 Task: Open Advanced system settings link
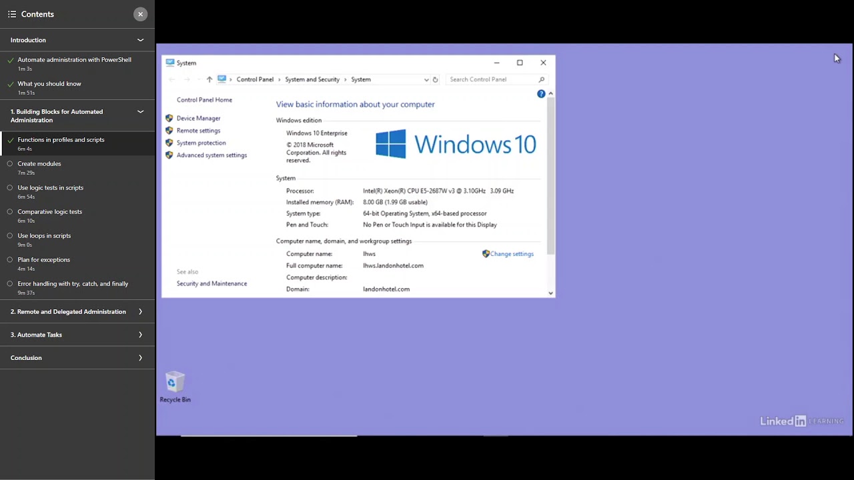pos(211,155)
